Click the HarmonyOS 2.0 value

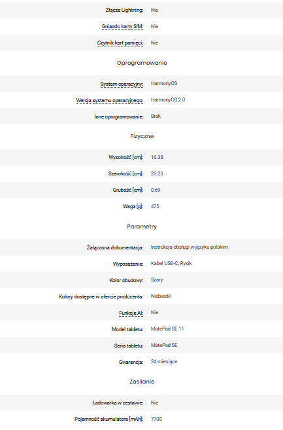(168, 100)
